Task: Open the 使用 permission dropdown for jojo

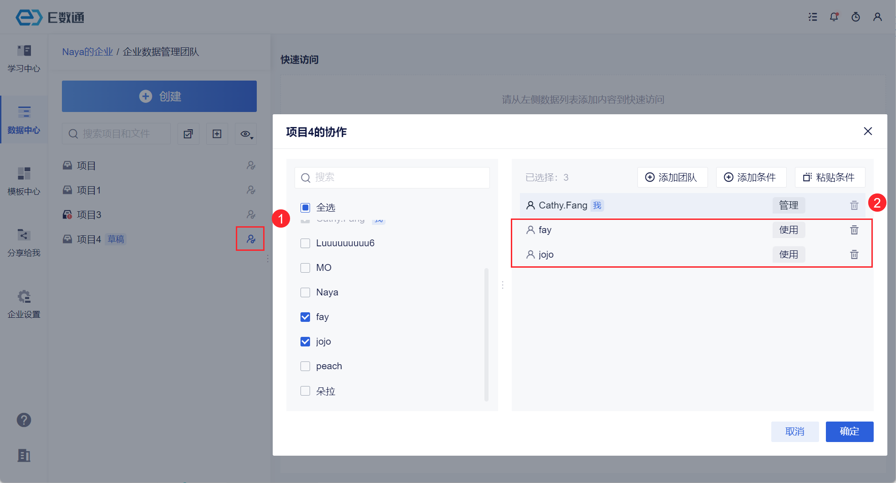Action: click(x=789, y=254)
